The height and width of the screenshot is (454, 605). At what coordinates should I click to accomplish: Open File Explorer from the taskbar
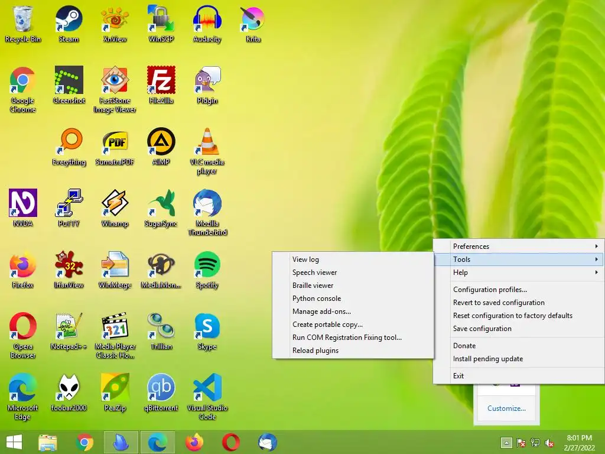pyautogui.click(x=48, y=442)
